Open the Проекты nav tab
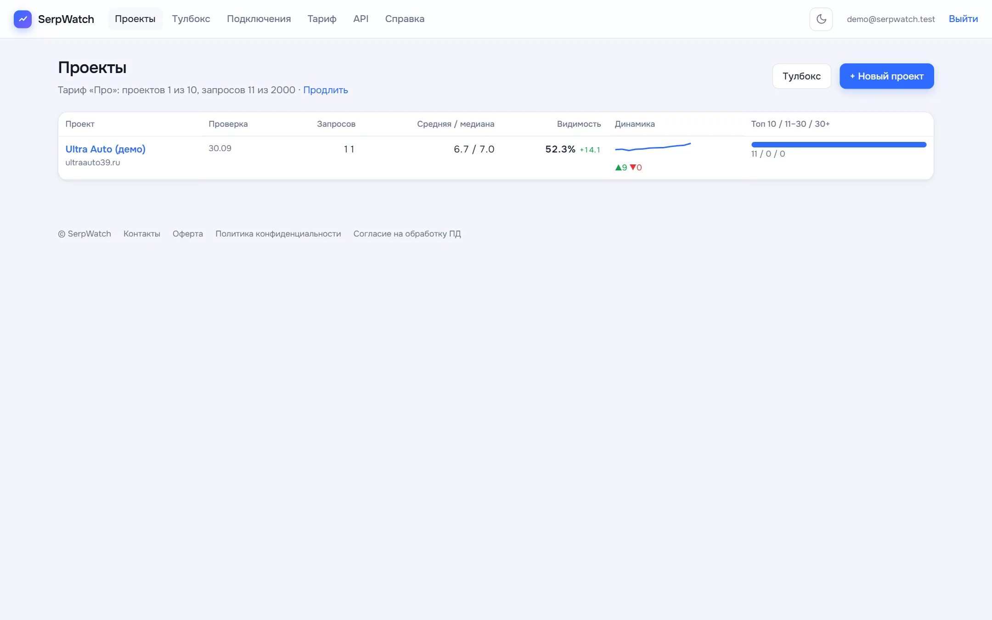 [135, 19]
